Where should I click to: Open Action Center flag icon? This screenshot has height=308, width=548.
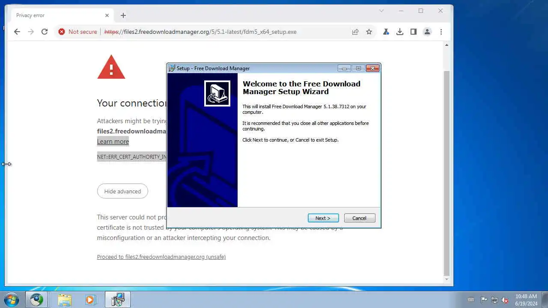coord(484,300)
